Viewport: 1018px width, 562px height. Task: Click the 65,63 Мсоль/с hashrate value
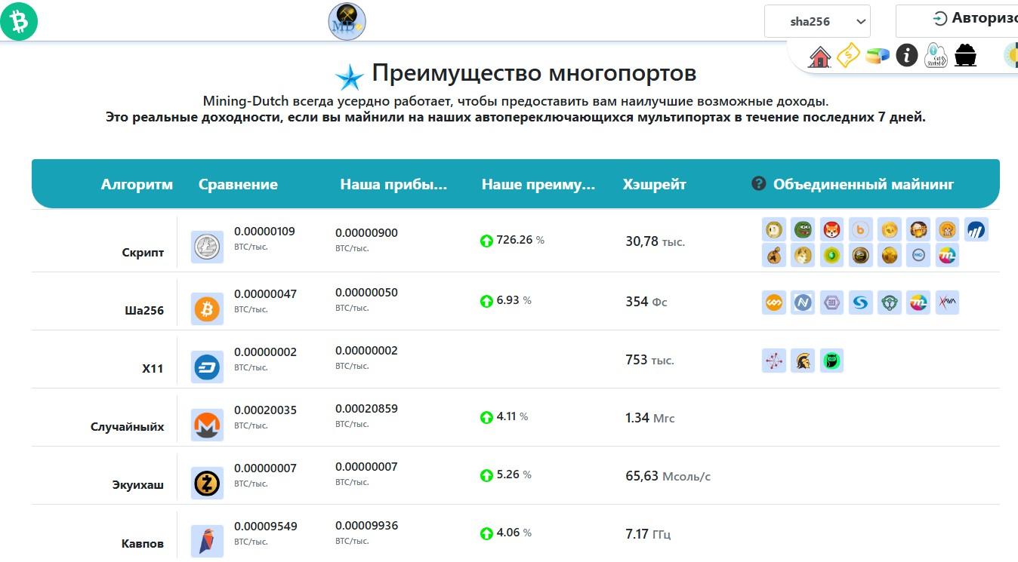coord(668,476)
